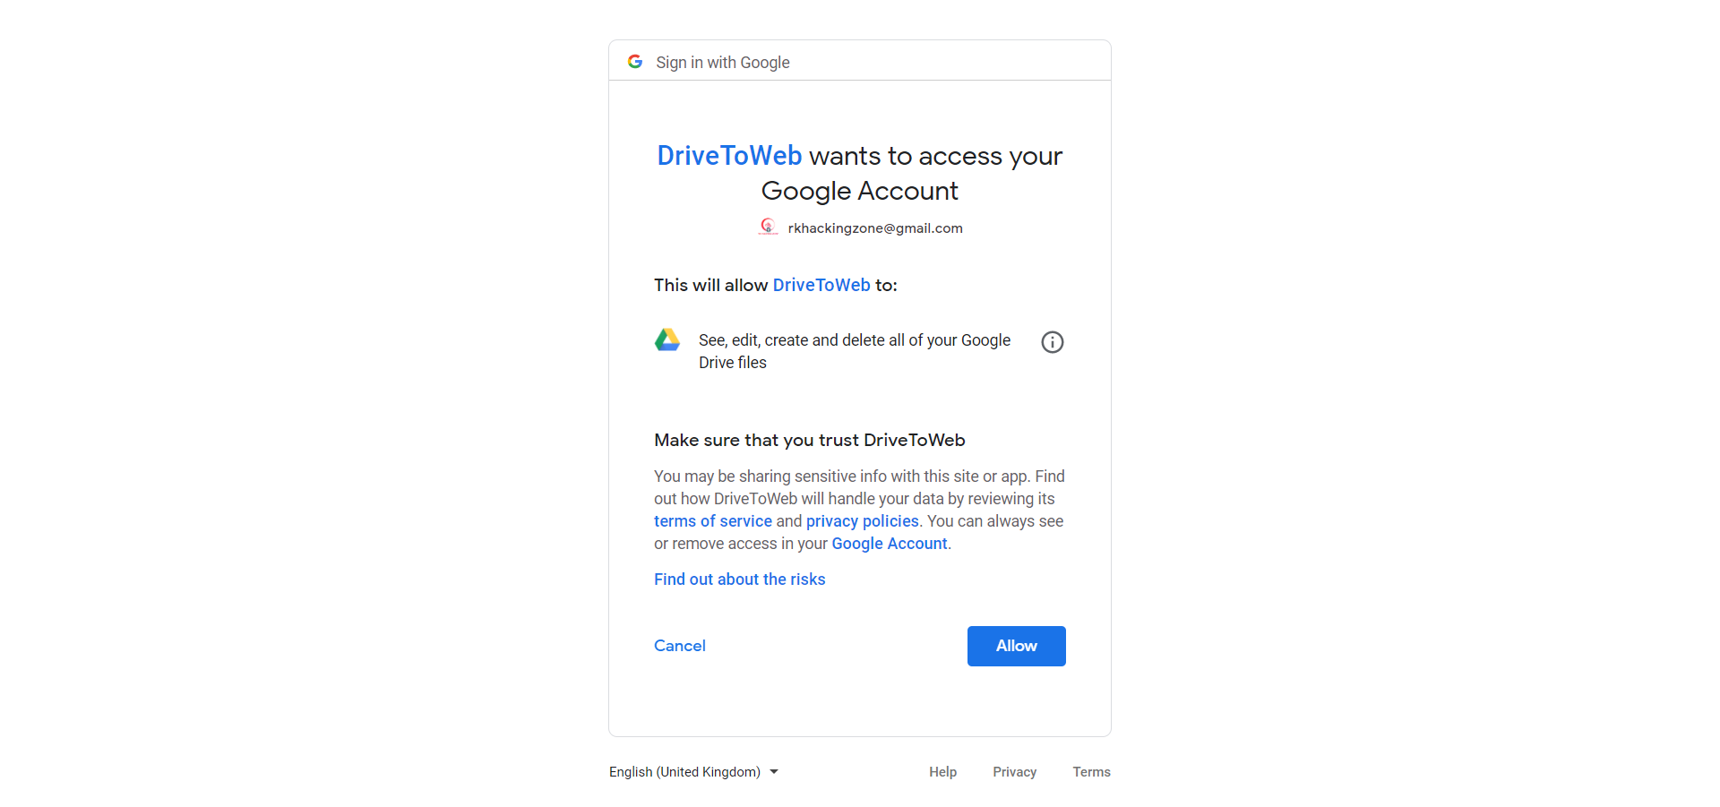Open the Help footer link

(942, 772)
